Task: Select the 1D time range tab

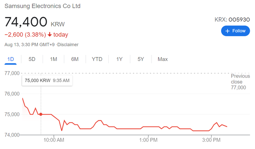Action: pyautogui.click(x=11, y=59)
